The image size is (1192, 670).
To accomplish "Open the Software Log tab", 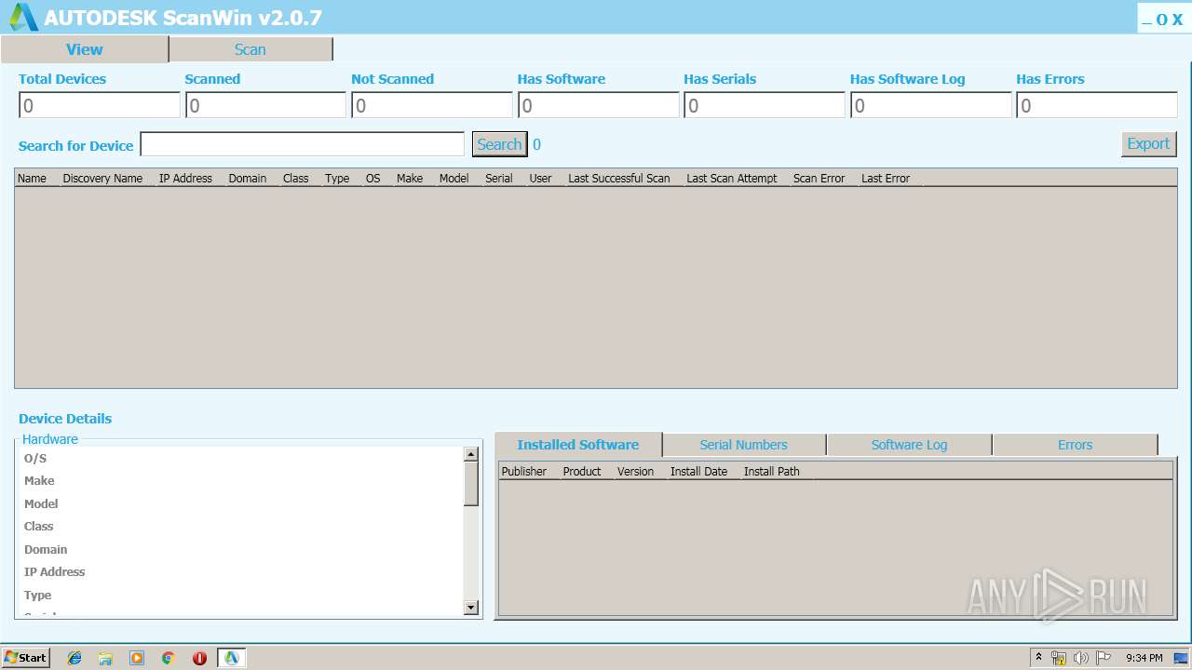I will pos(909,445).
